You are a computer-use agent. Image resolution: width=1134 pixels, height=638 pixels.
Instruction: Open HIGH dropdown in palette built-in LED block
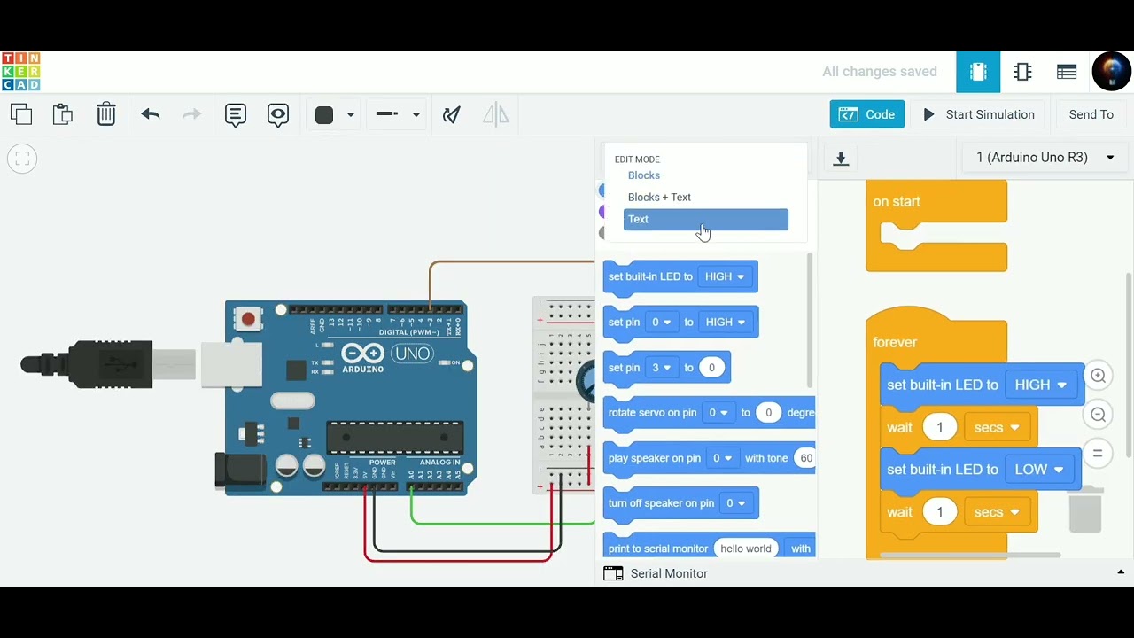click(725, 276)
